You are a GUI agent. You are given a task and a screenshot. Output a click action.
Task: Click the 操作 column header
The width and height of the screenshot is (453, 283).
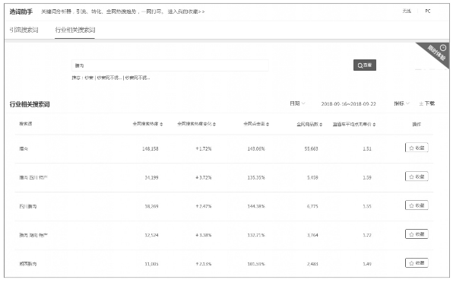417,124
